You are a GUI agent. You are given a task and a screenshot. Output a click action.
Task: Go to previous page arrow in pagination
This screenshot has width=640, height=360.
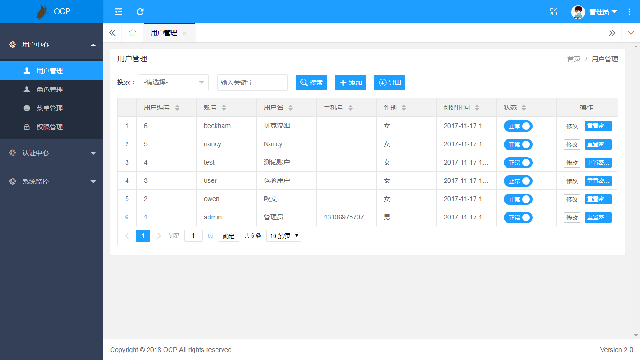(127, 236)
